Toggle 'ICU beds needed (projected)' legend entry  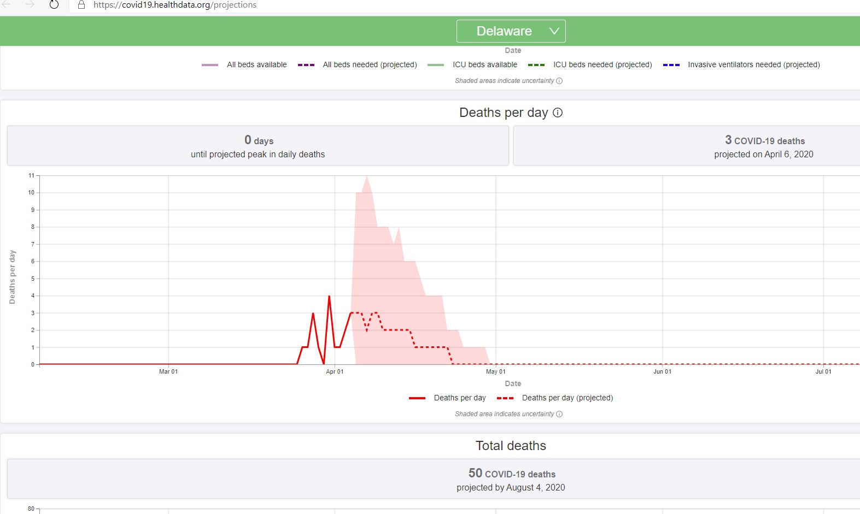point(590,64)
